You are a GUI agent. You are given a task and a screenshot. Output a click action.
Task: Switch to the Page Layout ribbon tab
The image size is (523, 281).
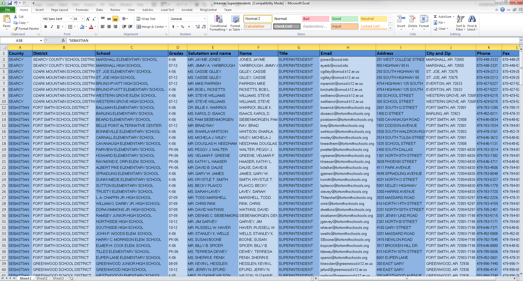59,10
